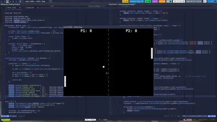Click the right player paddle
The height and width of the screenshot is (122, 217).
point(152,53)
